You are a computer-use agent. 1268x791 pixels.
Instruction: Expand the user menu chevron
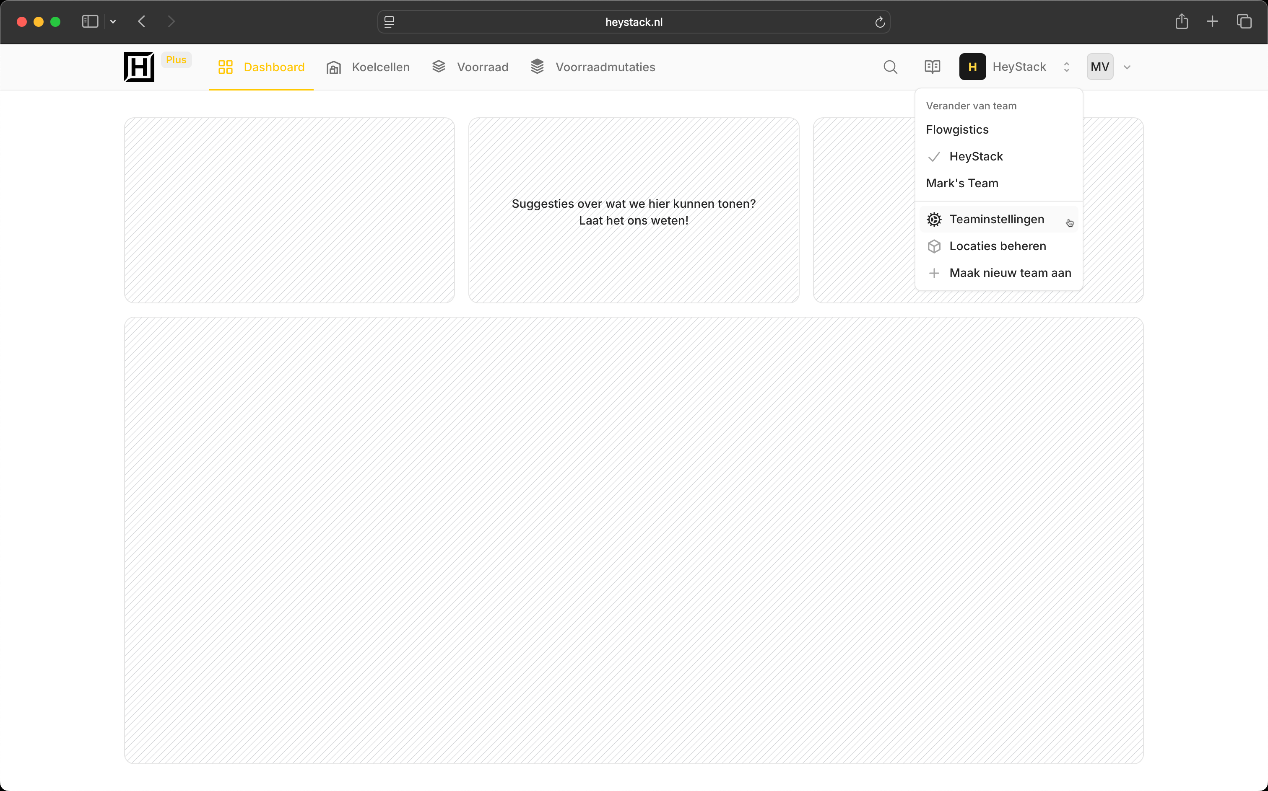[1127, 67]
